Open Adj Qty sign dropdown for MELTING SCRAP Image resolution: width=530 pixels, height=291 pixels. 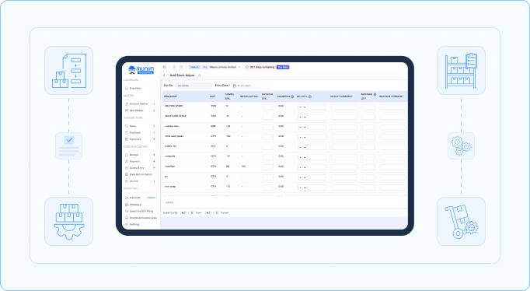pyautogui.click(x=302, y=107)
